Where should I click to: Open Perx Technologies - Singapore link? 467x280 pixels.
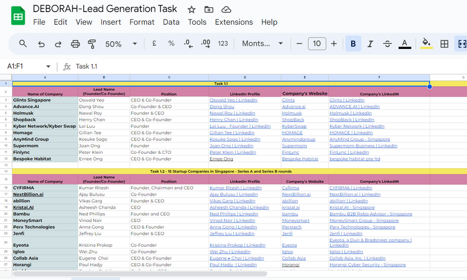tap(362, 227)
